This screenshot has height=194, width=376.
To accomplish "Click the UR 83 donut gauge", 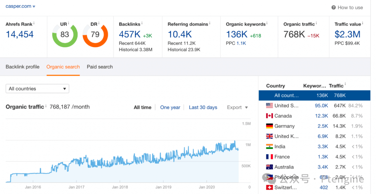I will [65, 35].
